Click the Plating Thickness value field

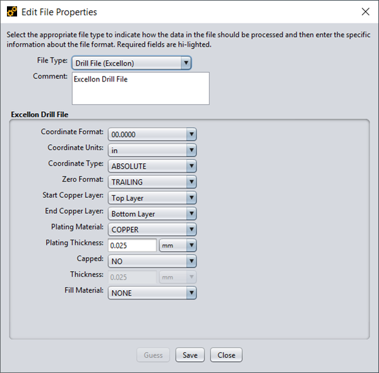(x=132, y=245)
